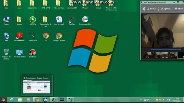184x103 pixels.
Task: Click the Problemaspc - Google Chrome preview title
Action: point(37,78)
